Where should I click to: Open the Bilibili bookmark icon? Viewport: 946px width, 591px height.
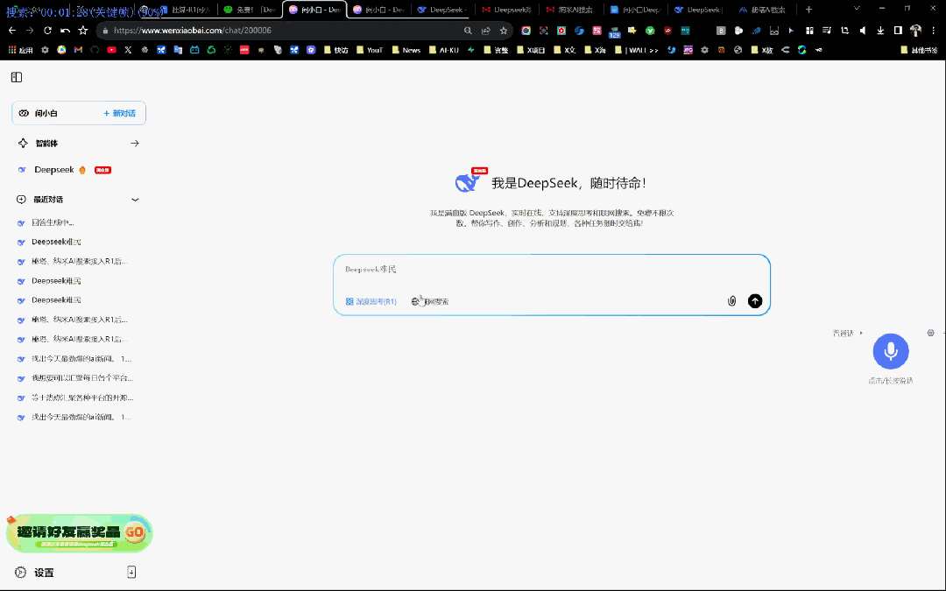194,50
